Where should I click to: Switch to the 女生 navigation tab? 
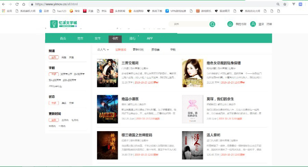pyautogui.click(x=98, y=39)
